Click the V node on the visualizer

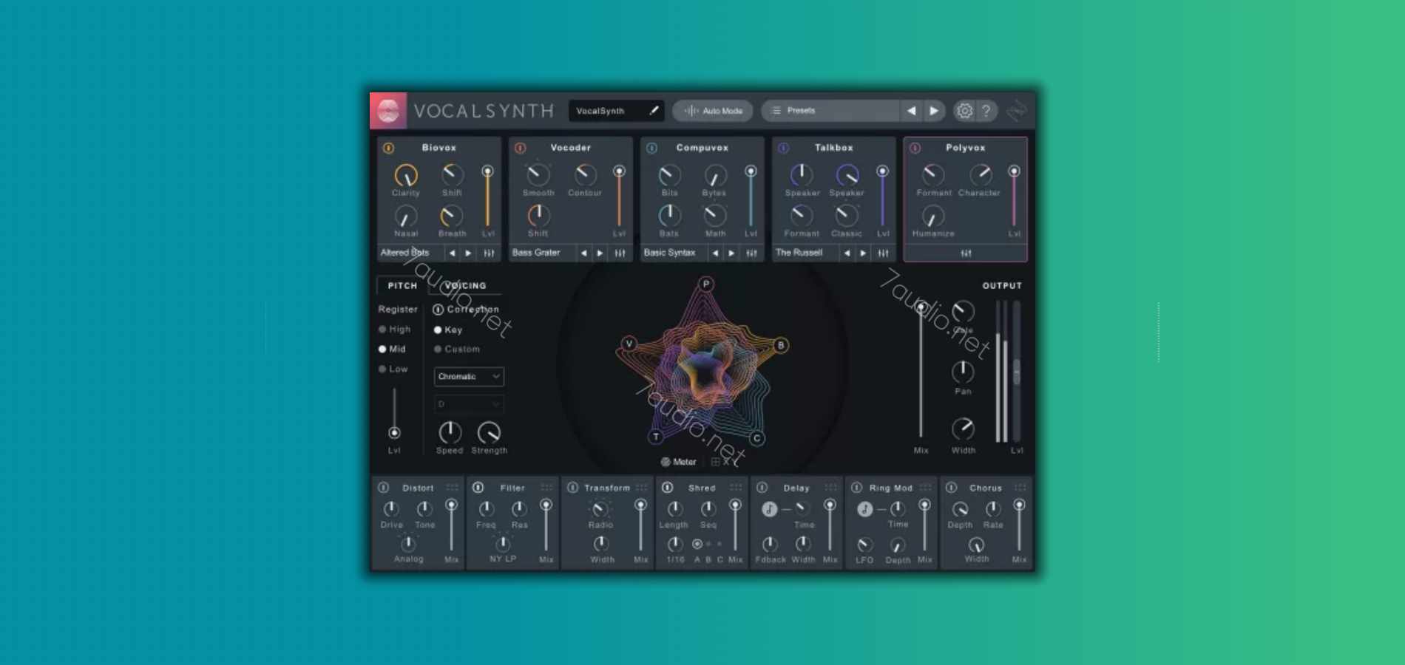point(629,344)
